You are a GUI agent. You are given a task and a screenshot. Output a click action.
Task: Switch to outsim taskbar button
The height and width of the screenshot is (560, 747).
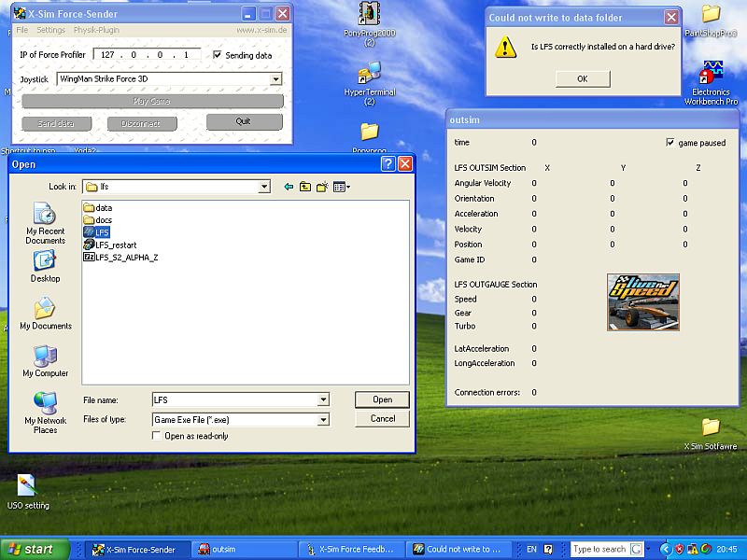tap(245, 549)
